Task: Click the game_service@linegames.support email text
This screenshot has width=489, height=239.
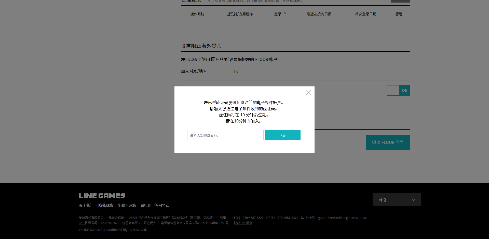Action: click(343, 218)
